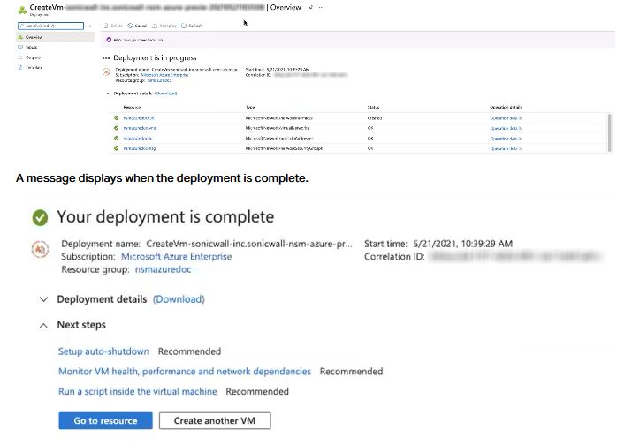Select Inputs in the left sidebar
617x445 pixels.
(x=32, y=48)
